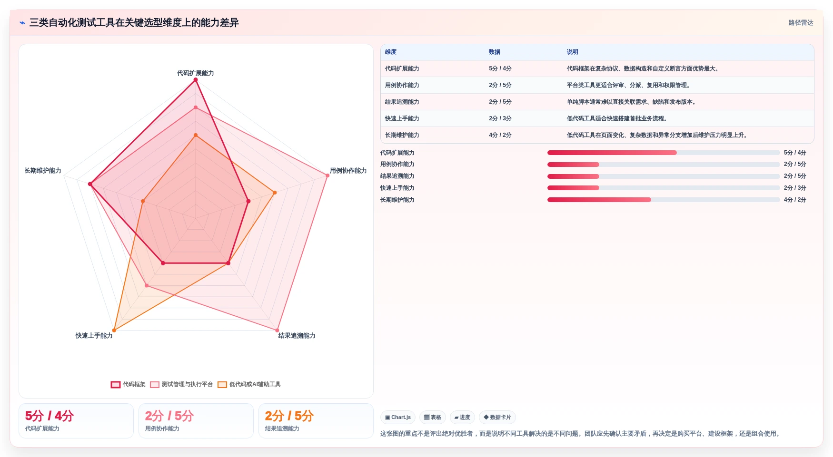Toggle the 代码框架 legend entry
The width and height of the screenshot is (833, 457).
128,384
